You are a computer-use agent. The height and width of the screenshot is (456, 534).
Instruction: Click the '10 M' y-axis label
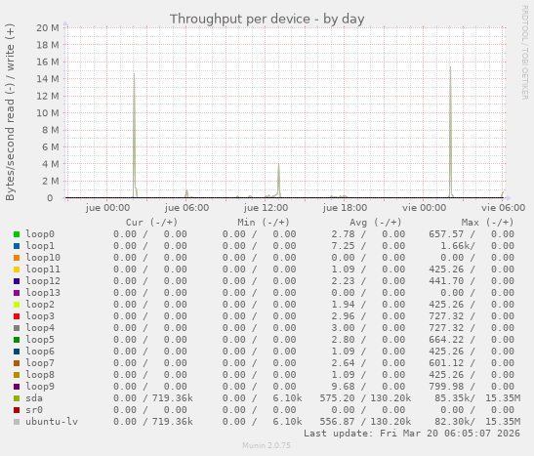[x=48, y=113]
